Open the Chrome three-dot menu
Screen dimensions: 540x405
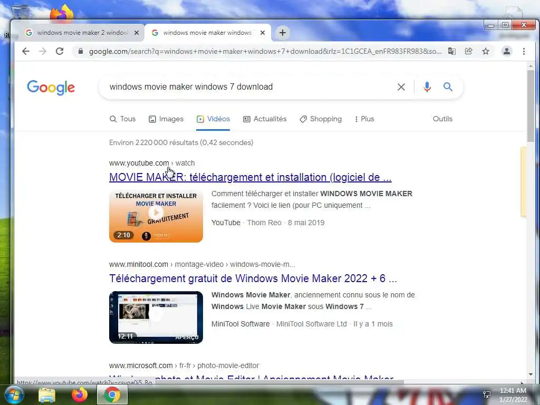(524, 51)
